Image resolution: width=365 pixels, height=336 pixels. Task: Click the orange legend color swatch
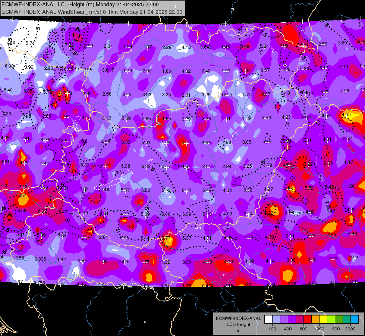[315, 320]
